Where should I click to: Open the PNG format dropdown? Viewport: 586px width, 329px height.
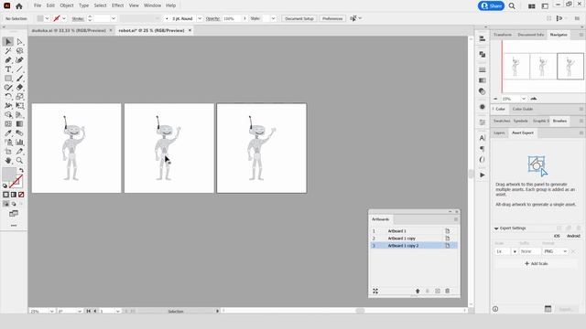(x=555, y=251)
